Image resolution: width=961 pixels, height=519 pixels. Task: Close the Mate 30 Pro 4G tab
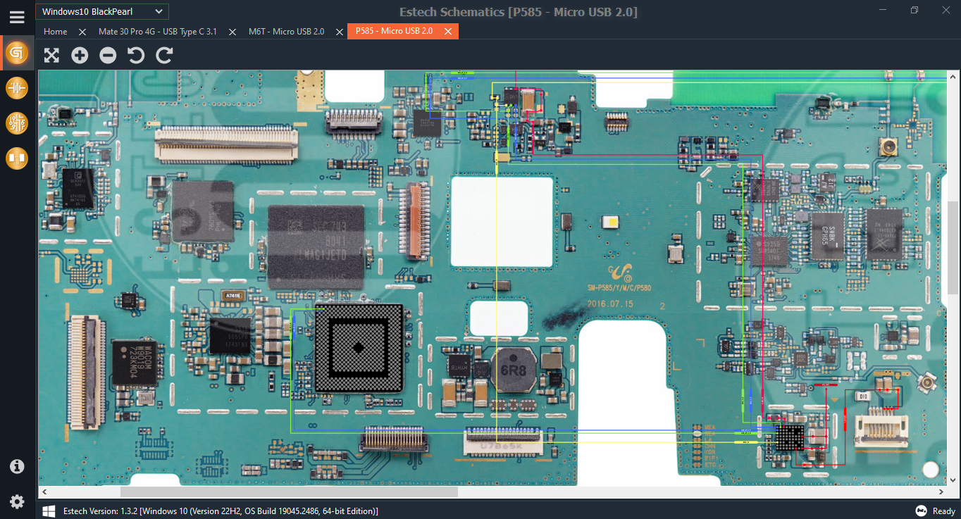[232, 32]
